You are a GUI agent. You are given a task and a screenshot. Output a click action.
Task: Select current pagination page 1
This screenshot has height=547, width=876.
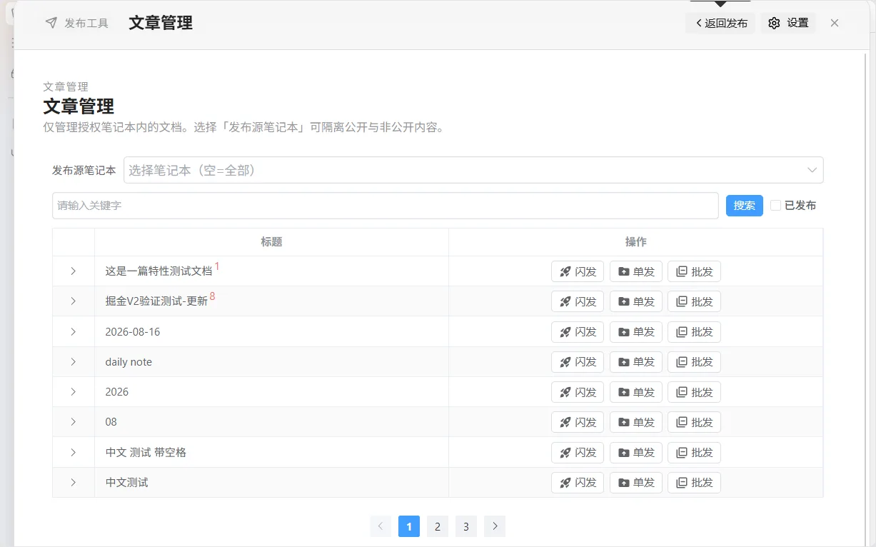409,527
